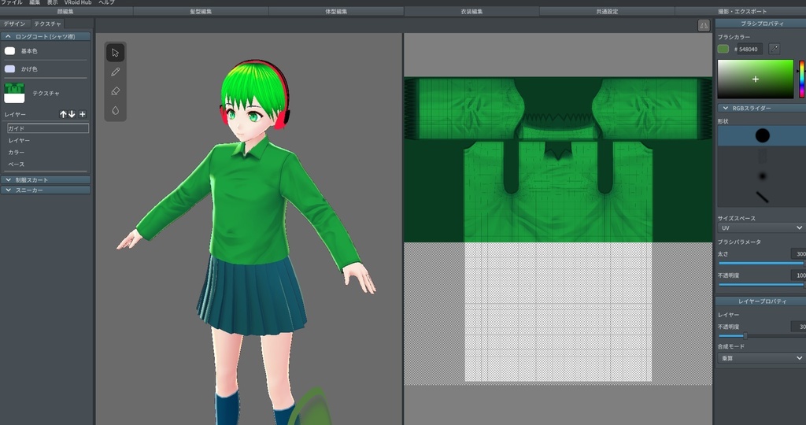Toggle the mirror symmetry icon above canvas
The image size is (806, 425).
(704, 25)
